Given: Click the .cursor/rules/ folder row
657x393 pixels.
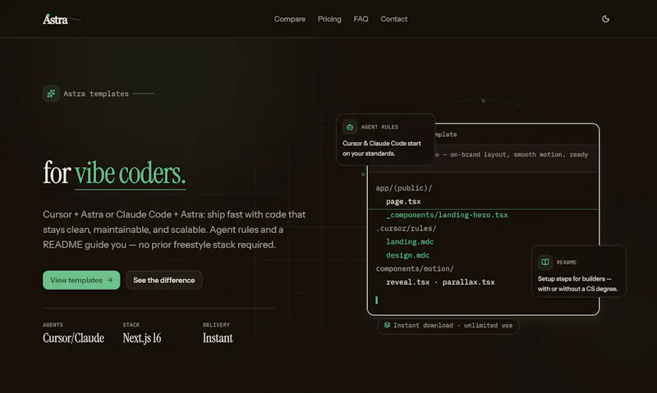Looking at the screenshot, I should [x=406, y=229].
